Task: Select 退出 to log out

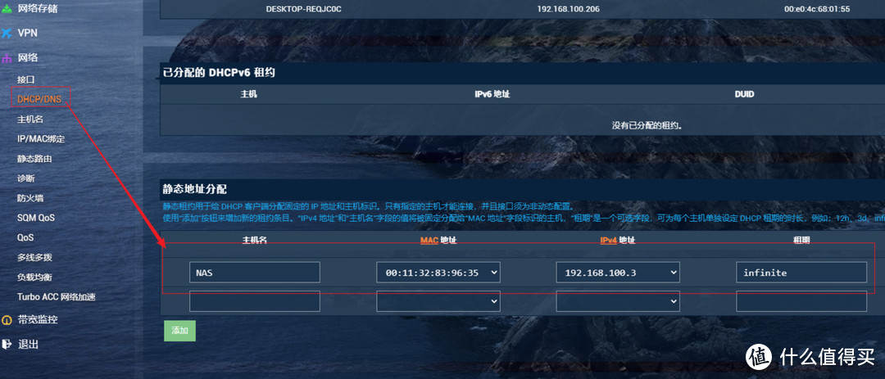Action: pos(28,344)
